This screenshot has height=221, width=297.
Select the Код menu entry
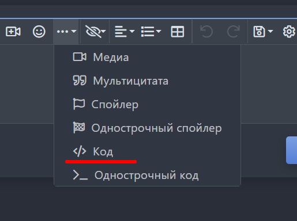(x=147, y=151)
